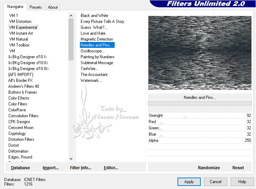Select Déformation category
The image size is (256, 189).
point(18,151)
